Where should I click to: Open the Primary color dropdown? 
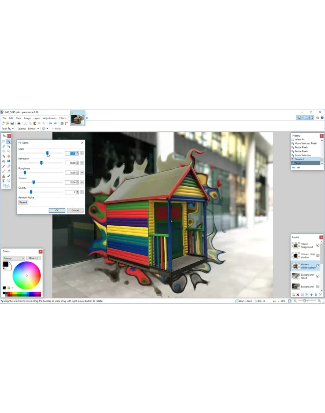[14, 258]
